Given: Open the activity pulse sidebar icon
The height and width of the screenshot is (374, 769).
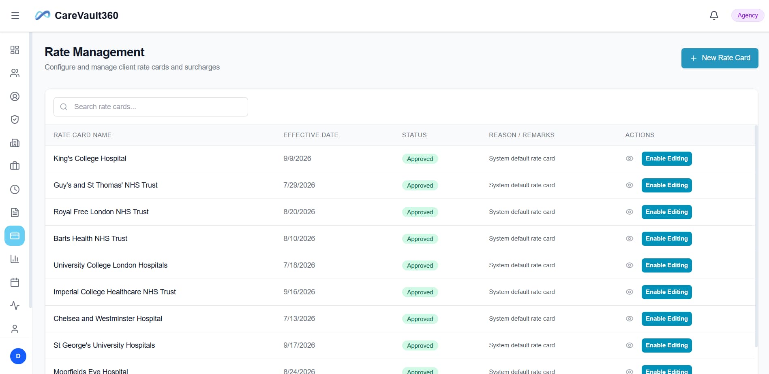Looking at the screenshot, I should [15, 305].
